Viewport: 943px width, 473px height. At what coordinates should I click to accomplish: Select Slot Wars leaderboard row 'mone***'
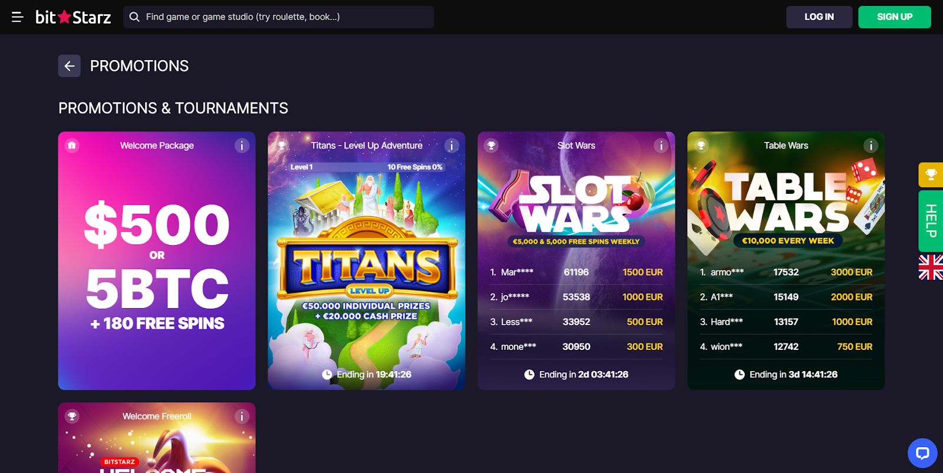pyautogui.click(x=576, y=346)
